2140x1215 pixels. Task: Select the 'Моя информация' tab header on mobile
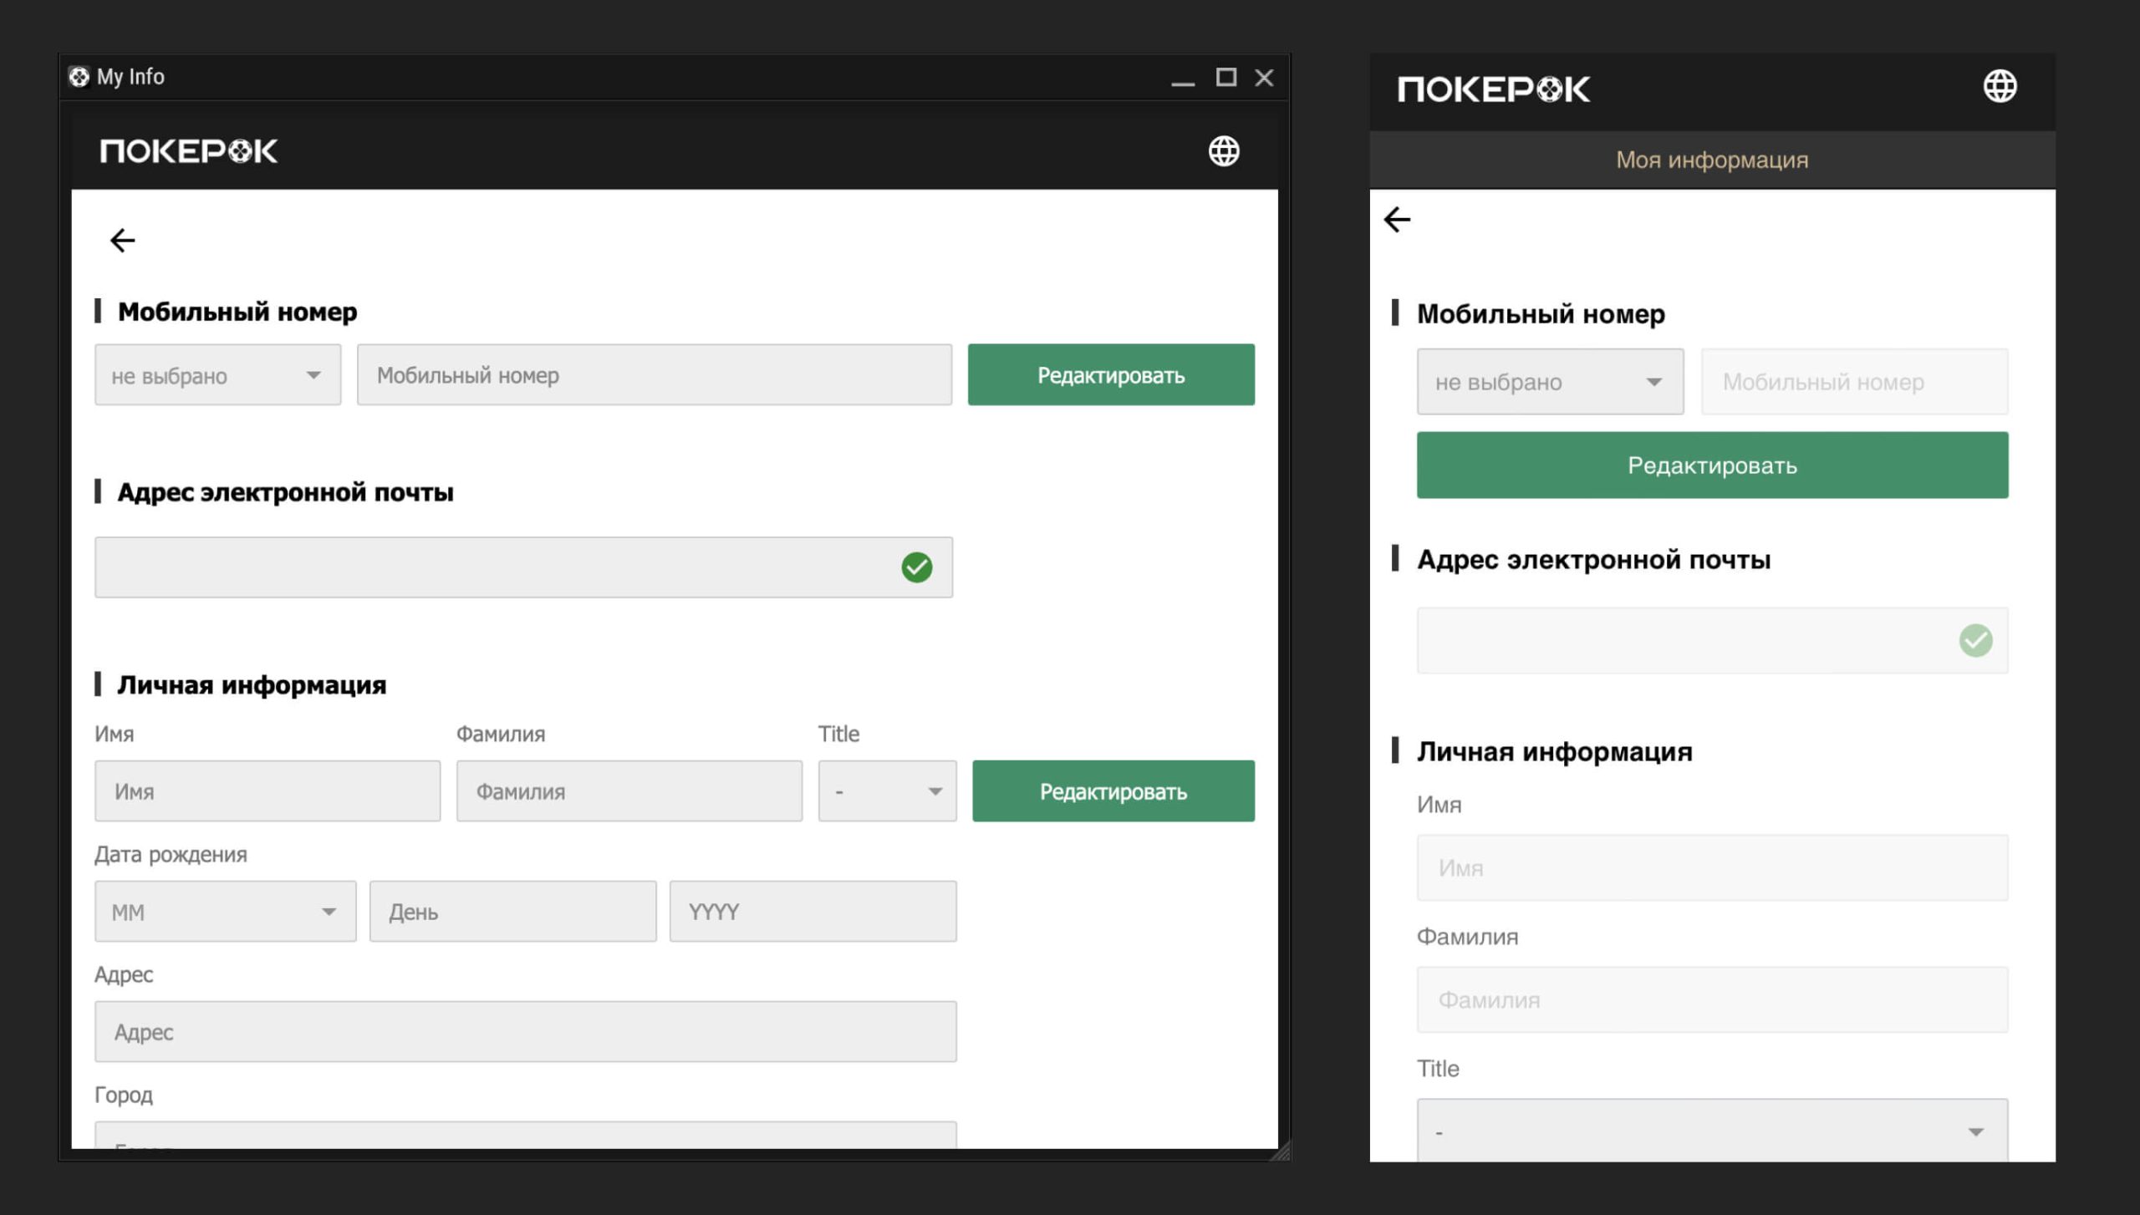coord(1711,159)
